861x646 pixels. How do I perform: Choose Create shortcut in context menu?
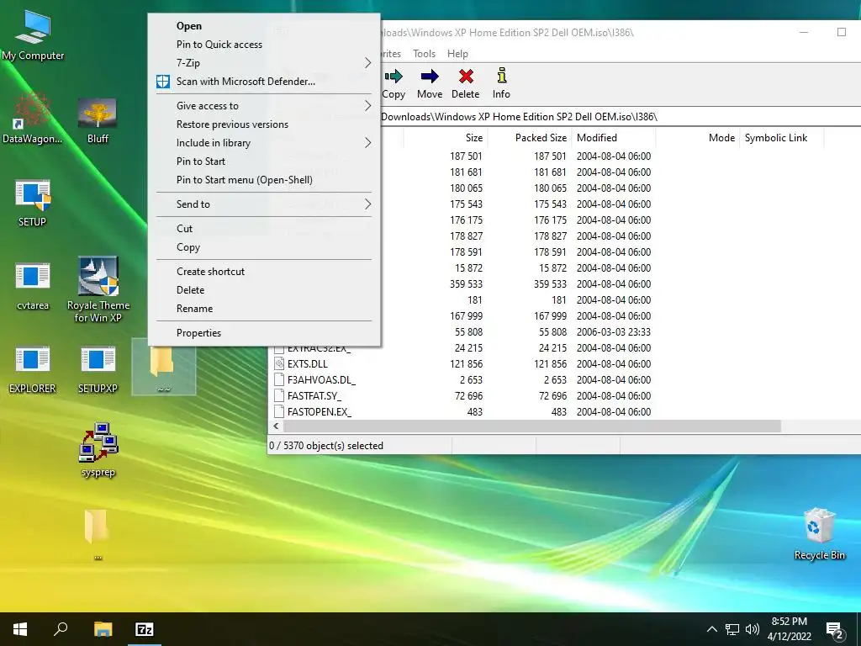click(x=264, y=272)
